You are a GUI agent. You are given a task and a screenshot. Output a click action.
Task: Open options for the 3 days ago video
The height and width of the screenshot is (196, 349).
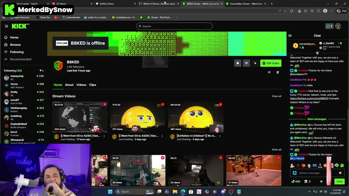162,136
